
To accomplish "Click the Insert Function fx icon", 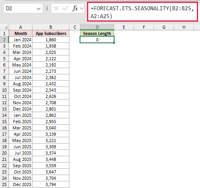I will (x=75, y=9).
